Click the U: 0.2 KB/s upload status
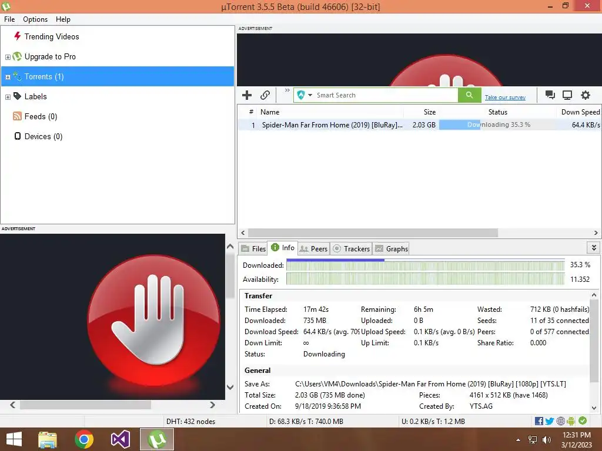Screen dimensions: 602x451 pos(433,422)
